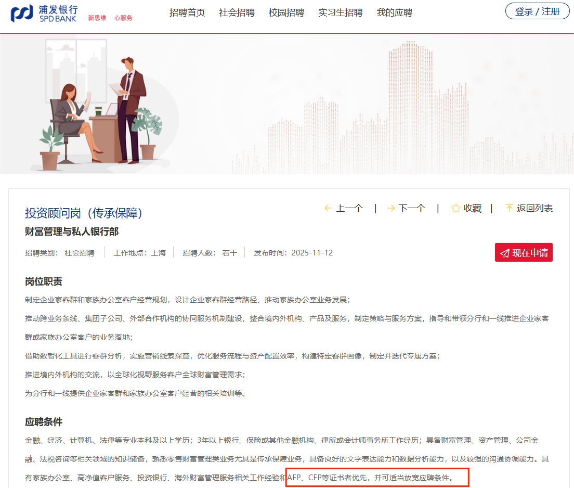The height and width of the screenshot is (488, 574).
Task: Open the 招聘首页 menu item
Action: pyautogui.click(x=187, y=12)
